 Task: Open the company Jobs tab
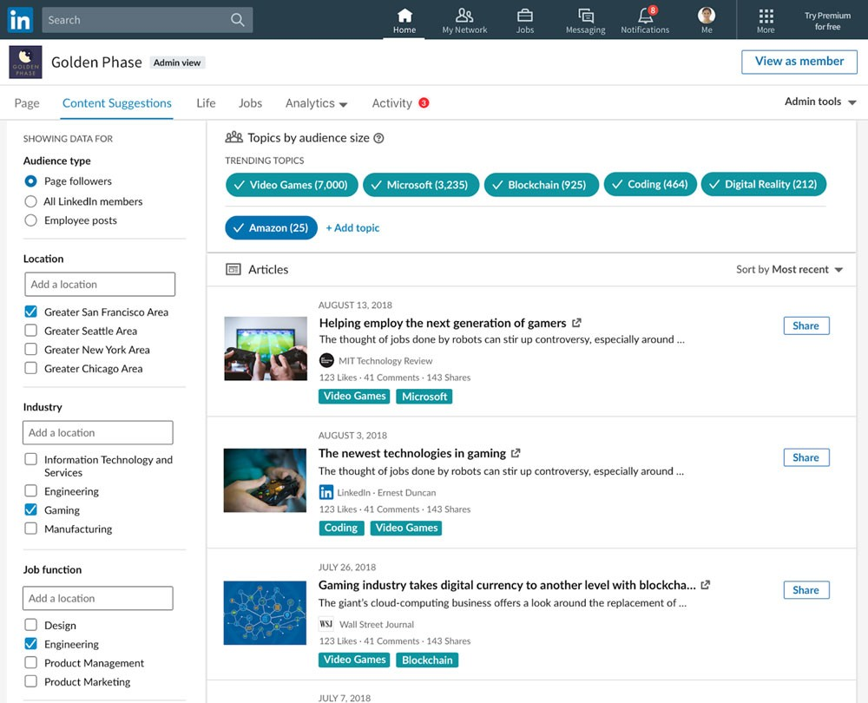(250, 103)
